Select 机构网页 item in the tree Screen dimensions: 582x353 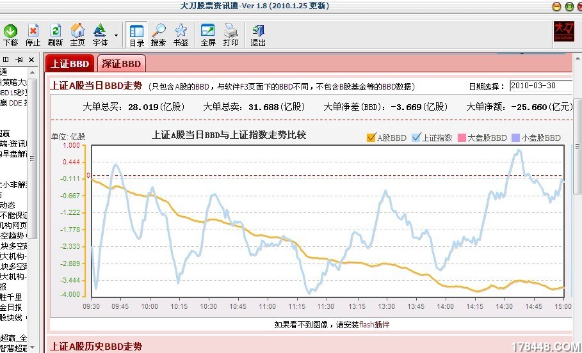[13, 226]
